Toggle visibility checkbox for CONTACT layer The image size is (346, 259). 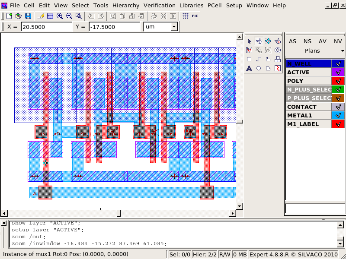pos(338,107)
